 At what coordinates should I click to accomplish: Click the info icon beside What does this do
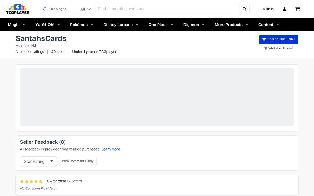point(265,48)
